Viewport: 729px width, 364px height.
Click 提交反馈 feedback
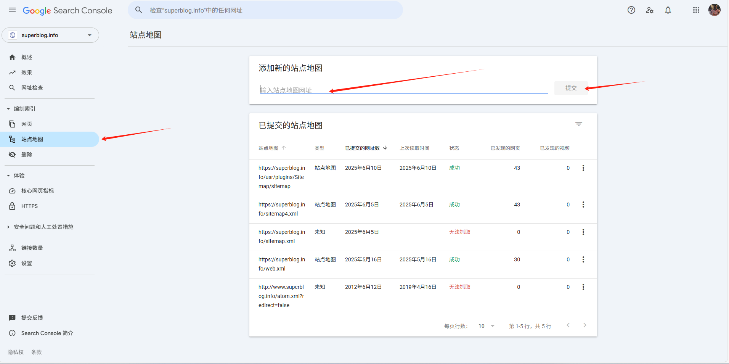50,318
